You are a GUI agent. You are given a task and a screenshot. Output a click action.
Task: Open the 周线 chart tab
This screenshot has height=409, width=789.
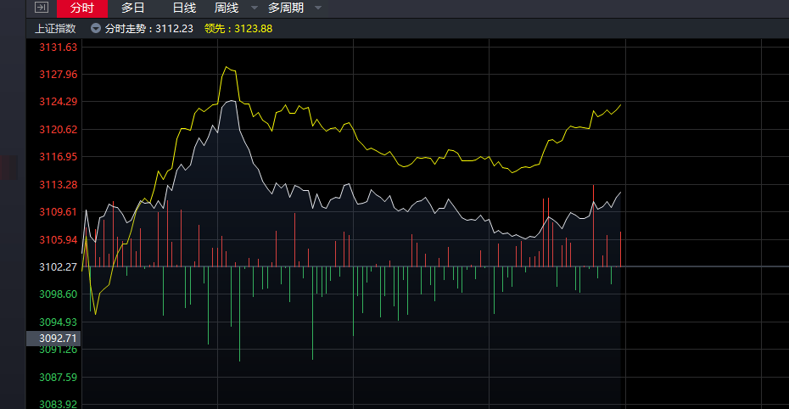pos(227,8)
